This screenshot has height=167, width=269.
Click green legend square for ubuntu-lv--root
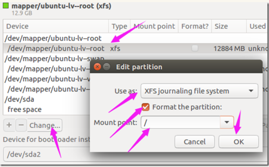(6, 6)
